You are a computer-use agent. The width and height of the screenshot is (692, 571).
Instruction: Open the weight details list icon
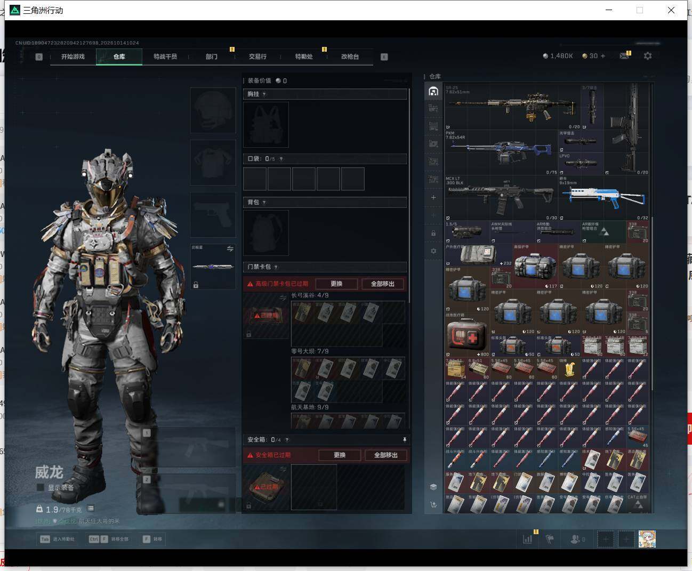pos(91,509)
